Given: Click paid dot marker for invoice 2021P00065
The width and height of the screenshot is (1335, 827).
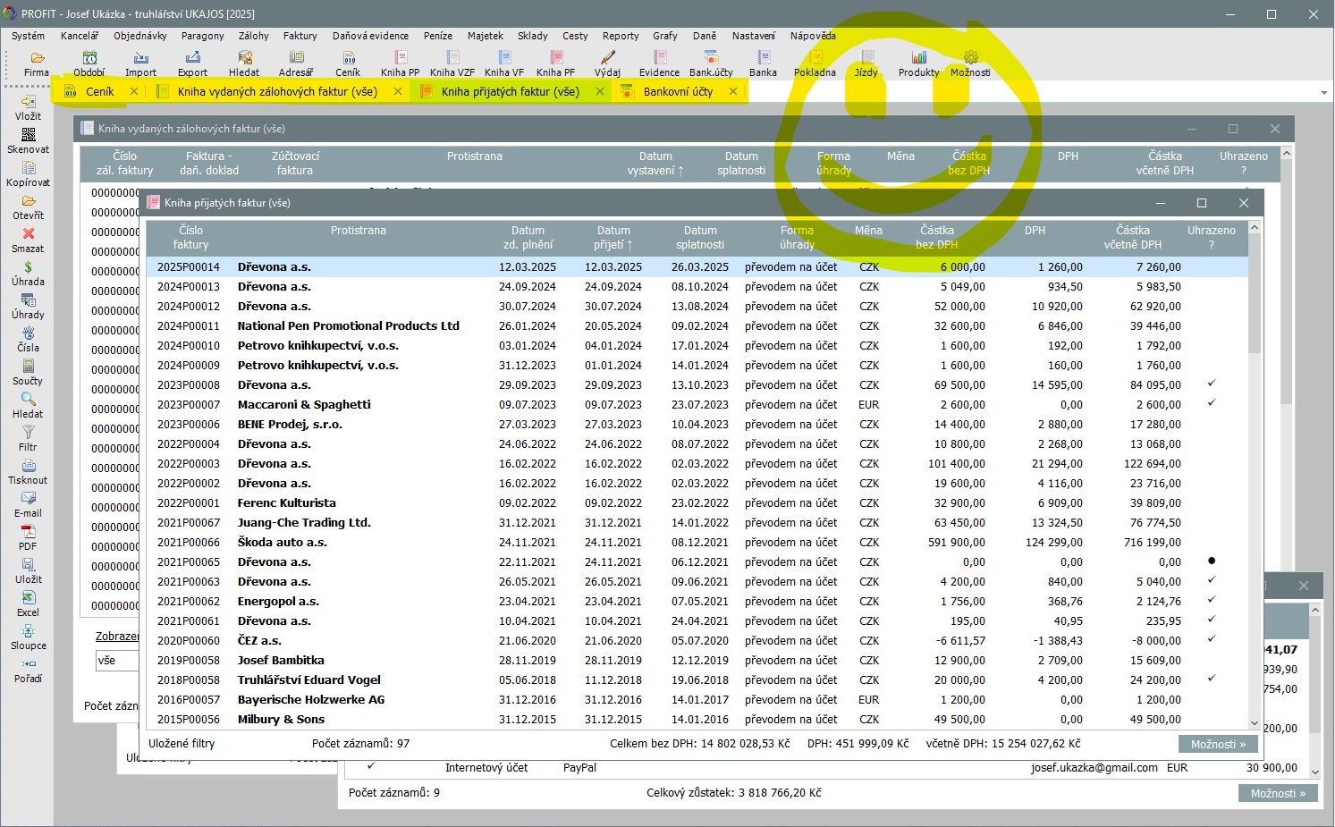Looking at the screenshot, I should point(1212,561).
